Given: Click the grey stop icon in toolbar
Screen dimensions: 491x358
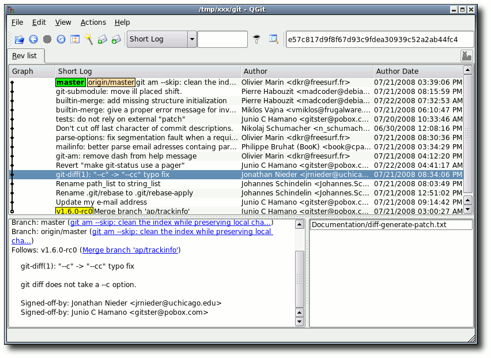Looking at the screenshot, I should (x=47, y=39).
